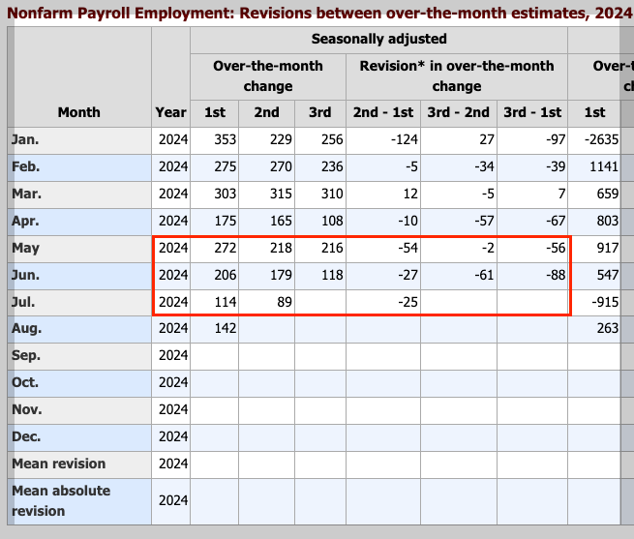
Task: Click the '3rd - 1st' column header
Action: pyautogui.click(x=532, y=112)
